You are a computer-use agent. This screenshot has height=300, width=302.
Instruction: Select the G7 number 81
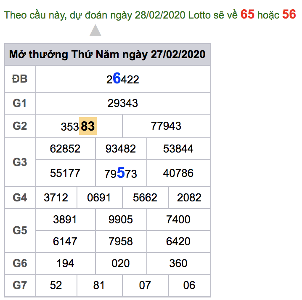[99, 285]
